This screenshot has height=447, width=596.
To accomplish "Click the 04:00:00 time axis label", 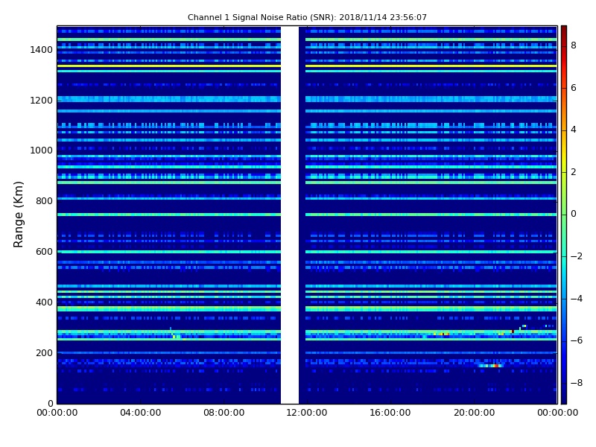I will tap(141, 413).
